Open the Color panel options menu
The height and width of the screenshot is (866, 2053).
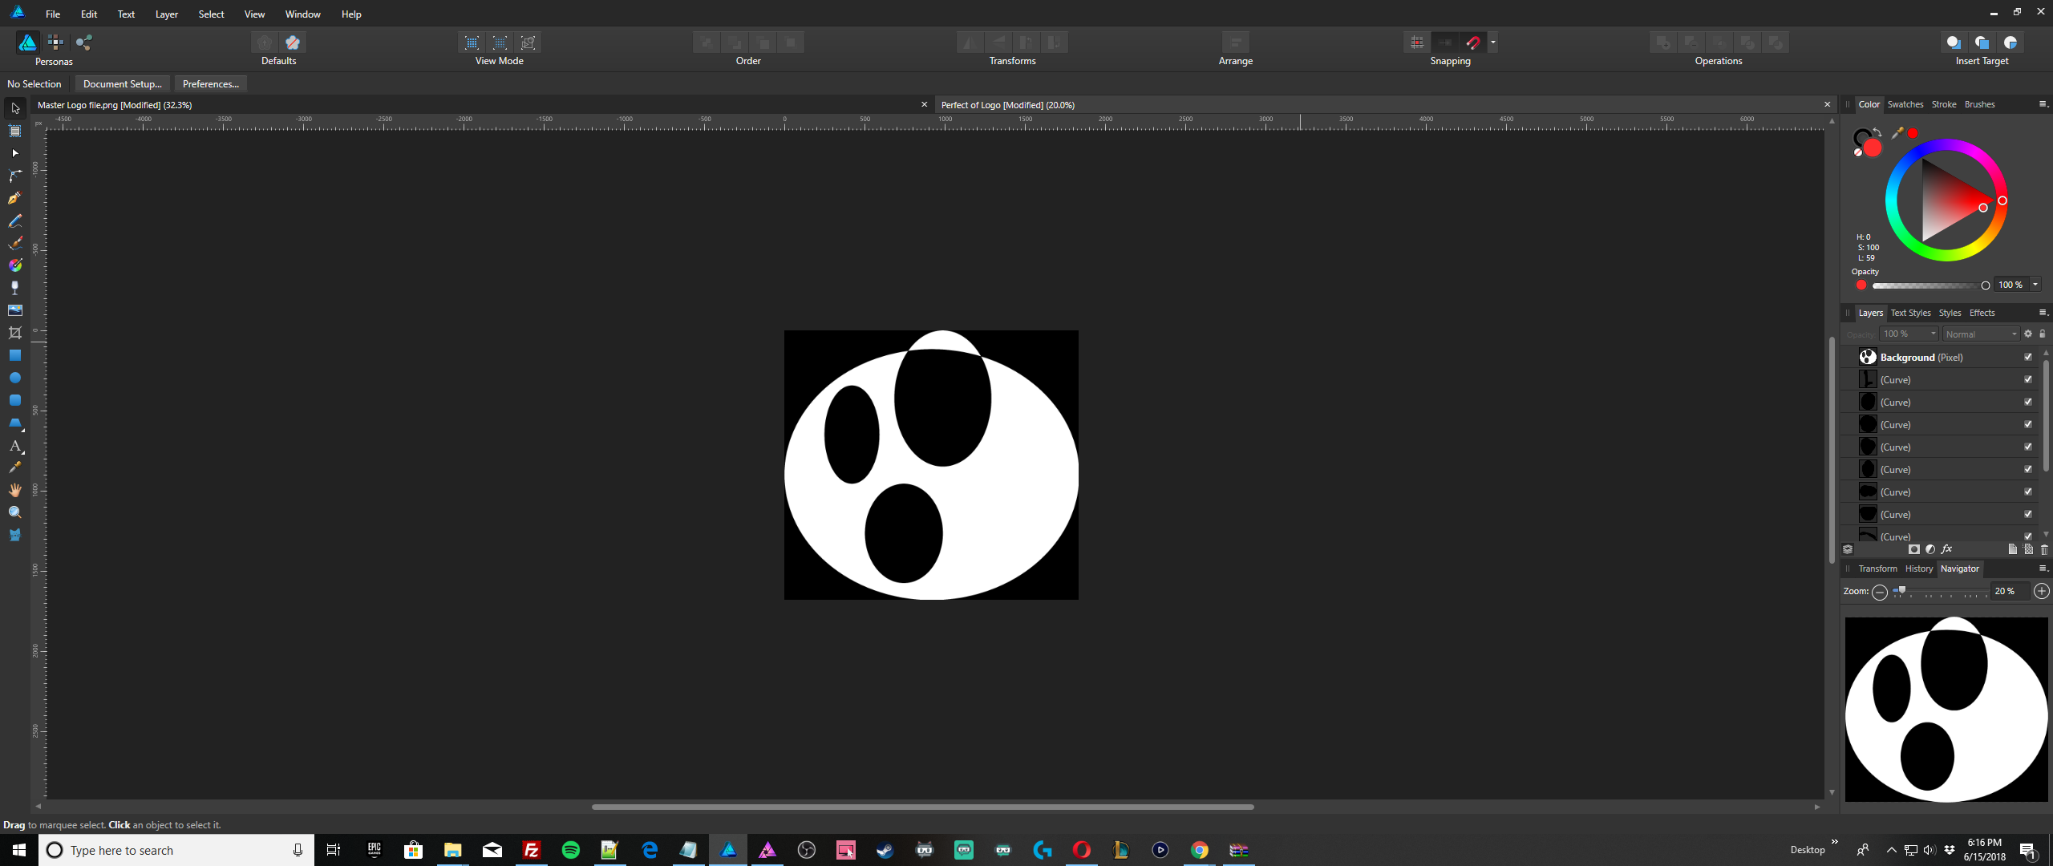[x=2043, y=104]
